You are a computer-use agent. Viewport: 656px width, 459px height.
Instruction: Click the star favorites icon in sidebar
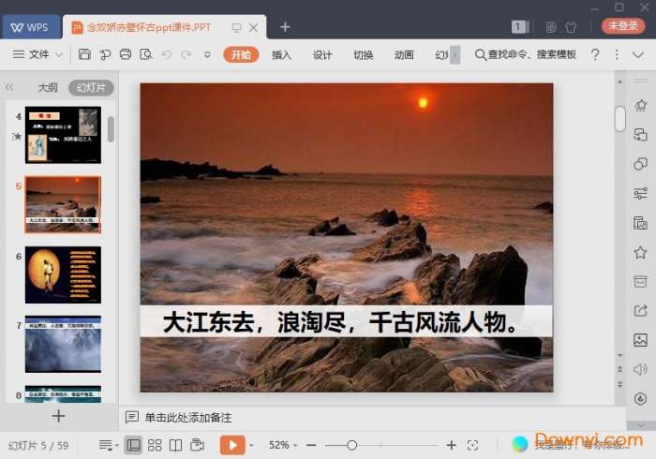(640, 253)
